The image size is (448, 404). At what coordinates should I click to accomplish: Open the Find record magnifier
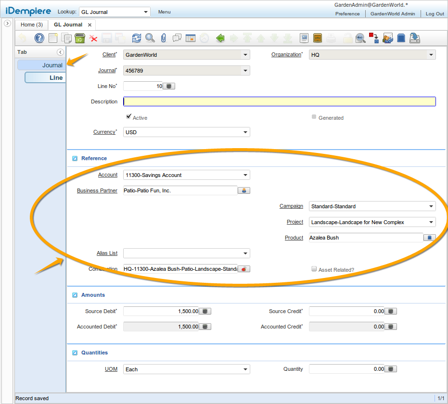coord(150,38)
